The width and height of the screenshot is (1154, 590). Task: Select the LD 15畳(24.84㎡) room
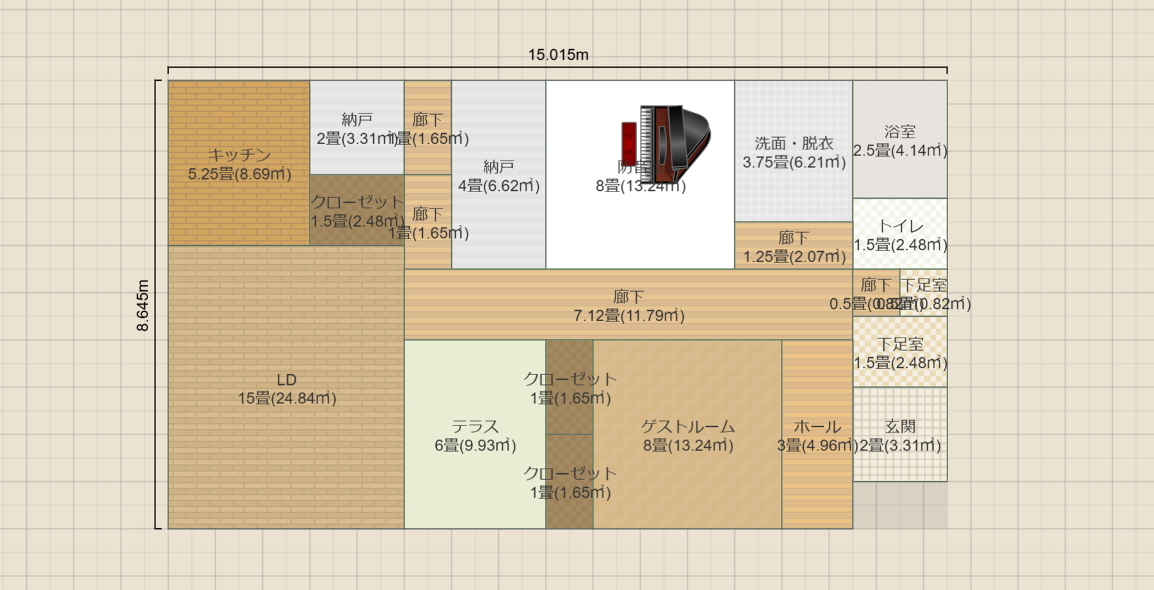tap(287, 387)
